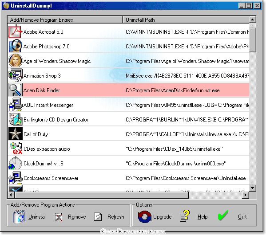
Task: Click the BURLIN~1\UNWISE.EXE path
Action: 187,120
